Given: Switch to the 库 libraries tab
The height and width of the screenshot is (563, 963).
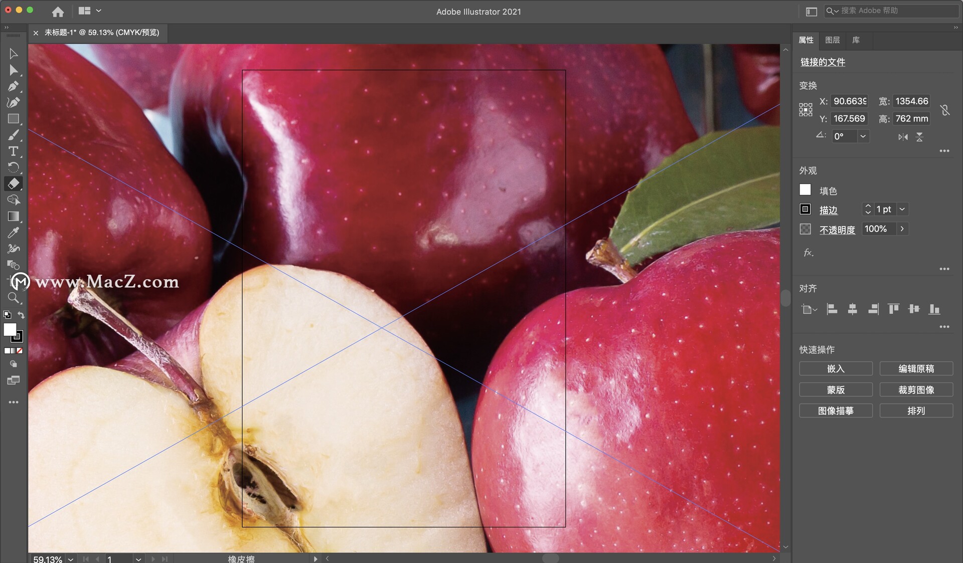Looking at the screenshot, I should [856, 40].
